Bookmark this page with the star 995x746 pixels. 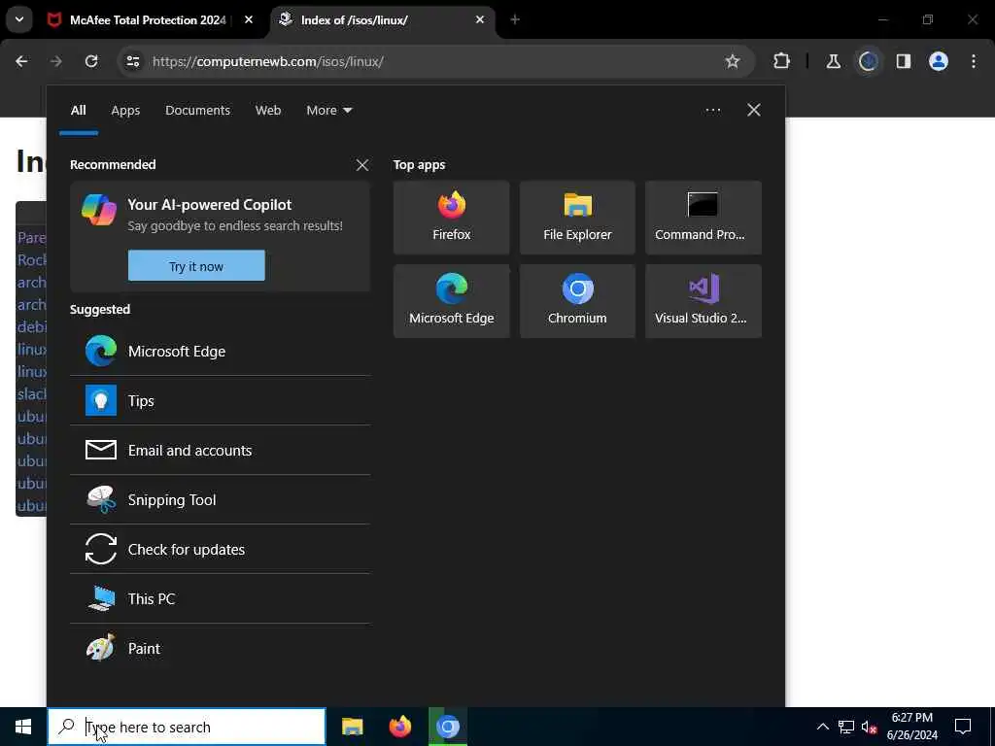tap(733, 61)
